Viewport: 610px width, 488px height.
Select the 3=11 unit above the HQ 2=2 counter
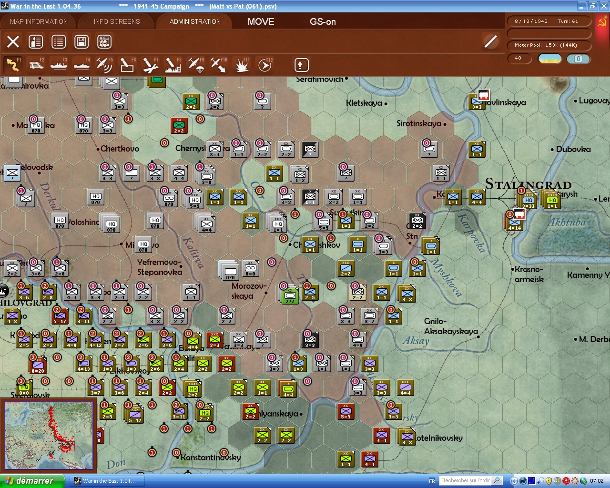coord(179,411)
